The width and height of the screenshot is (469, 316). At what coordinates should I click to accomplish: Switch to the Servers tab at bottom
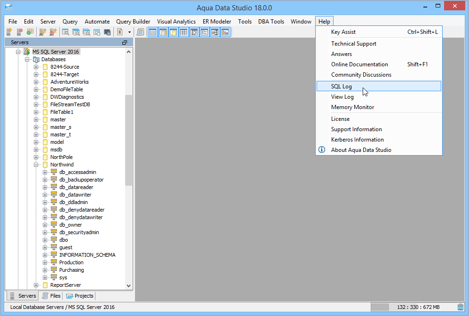pos(23,296)
